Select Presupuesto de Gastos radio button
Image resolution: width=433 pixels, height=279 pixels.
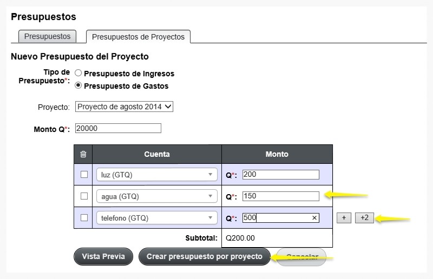click(x=78, y=85)
